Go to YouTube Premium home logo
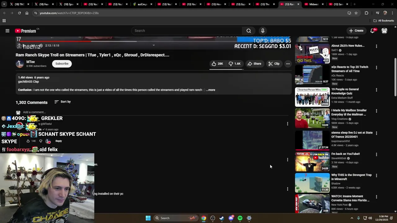The width and height of the screenshot is (397, 223). coord(26,31)
